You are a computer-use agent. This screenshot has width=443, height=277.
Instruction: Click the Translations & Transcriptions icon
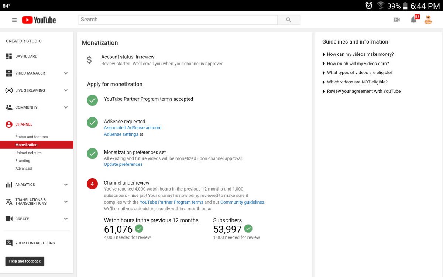[9, 202]
